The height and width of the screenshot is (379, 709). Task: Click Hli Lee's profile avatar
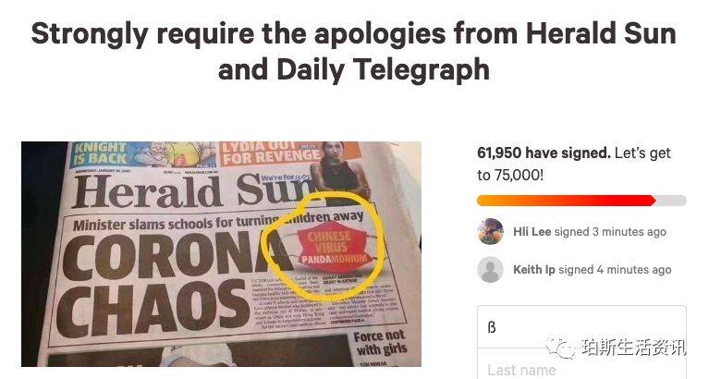tap(491, 232)
